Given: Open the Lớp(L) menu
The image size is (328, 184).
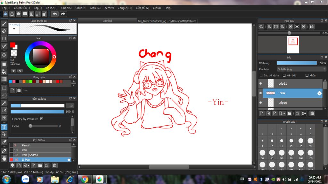Looking at the screenshot, I should 38,8.
